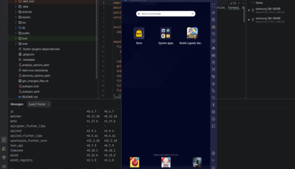Click Santa-hat character game thumbnail
The height and width of the screenshot is (169, 295).
pos(166,162)
